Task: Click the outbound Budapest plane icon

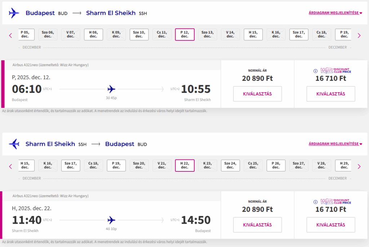Action: (x=14, y=13)
